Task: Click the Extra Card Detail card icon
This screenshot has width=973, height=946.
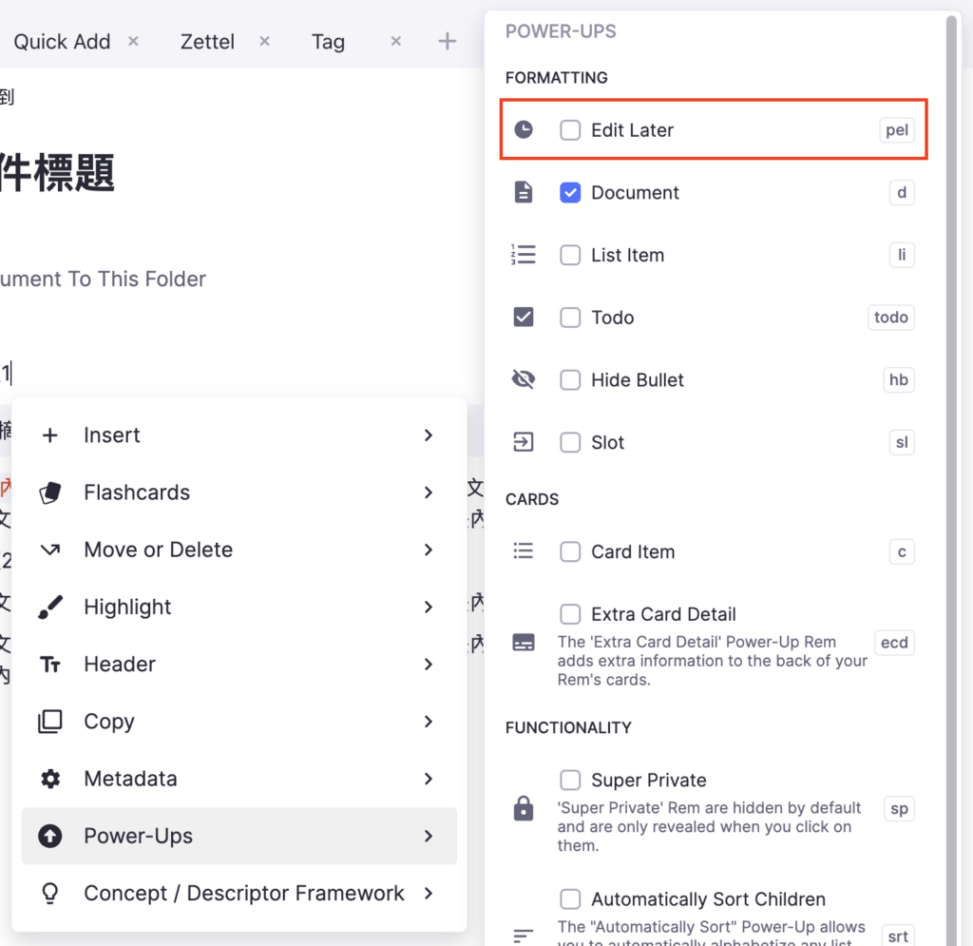Action: click(524, 643)
